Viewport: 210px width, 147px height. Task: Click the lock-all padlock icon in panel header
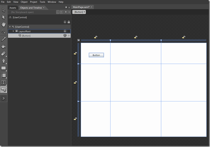pos(69,22)
